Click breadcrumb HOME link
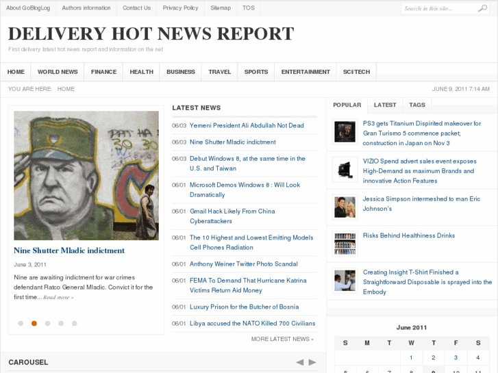The height and width of the screenshot is (373, 498). [x=66, y=89]
